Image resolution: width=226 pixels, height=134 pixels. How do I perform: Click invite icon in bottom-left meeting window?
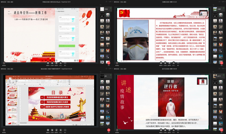pyautogui.click(x=57, y=130)
